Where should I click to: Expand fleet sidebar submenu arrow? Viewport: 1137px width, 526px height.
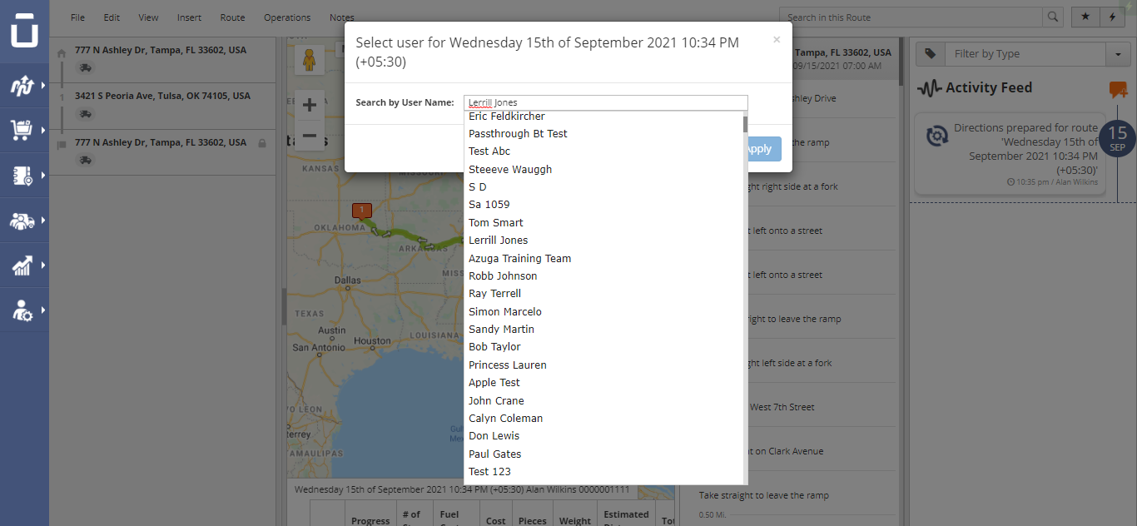[42, 220]
